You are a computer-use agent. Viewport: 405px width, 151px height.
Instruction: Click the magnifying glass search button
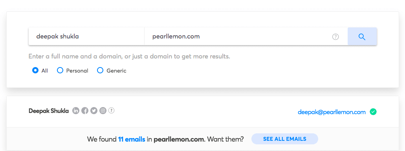pyautogui.click(x=362, y=36)
